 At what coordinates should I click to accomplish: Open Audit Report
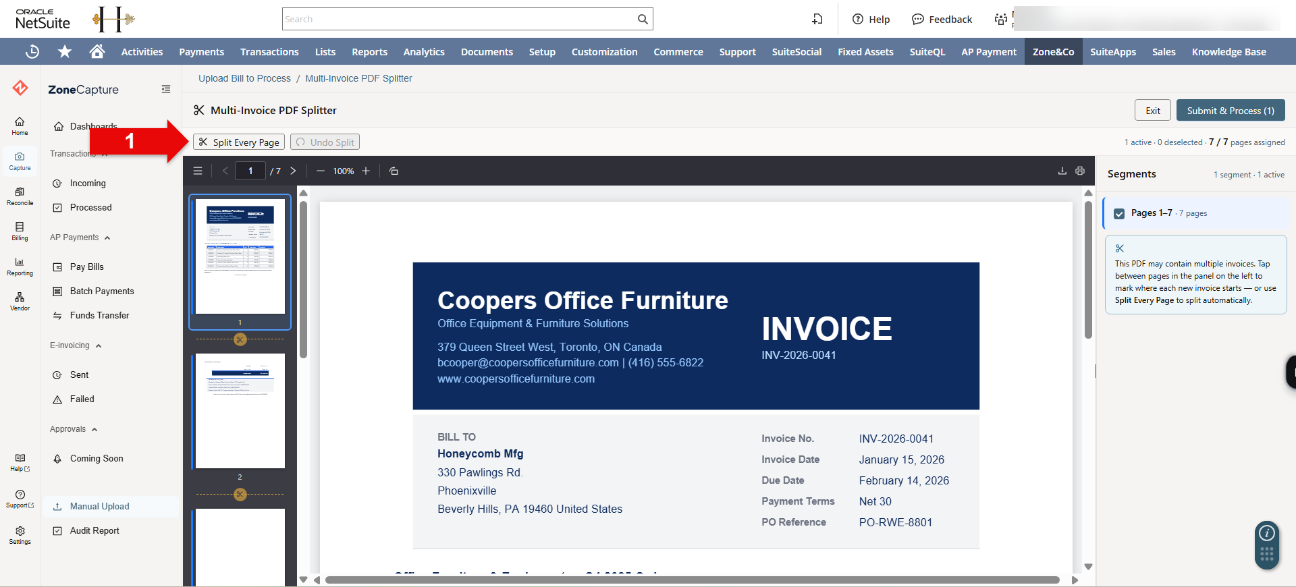pos(94,531)
